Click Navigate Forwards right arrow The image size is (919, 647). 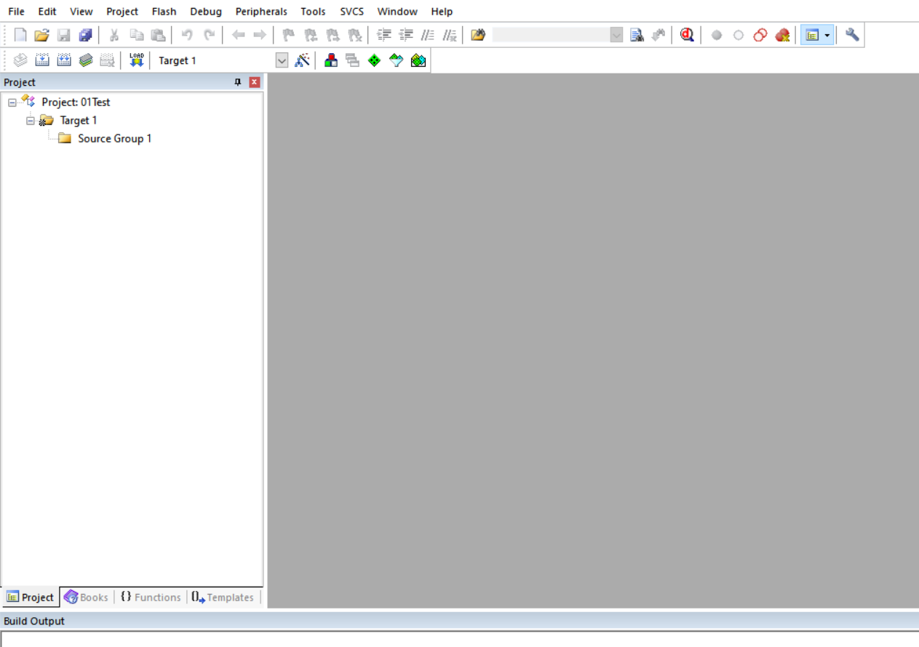260,35
